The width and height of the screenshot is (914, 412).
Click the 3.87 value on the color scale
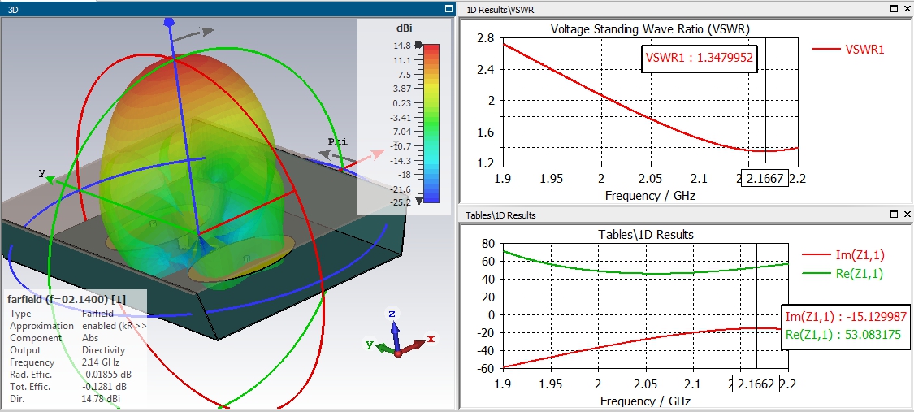[403, 89]
